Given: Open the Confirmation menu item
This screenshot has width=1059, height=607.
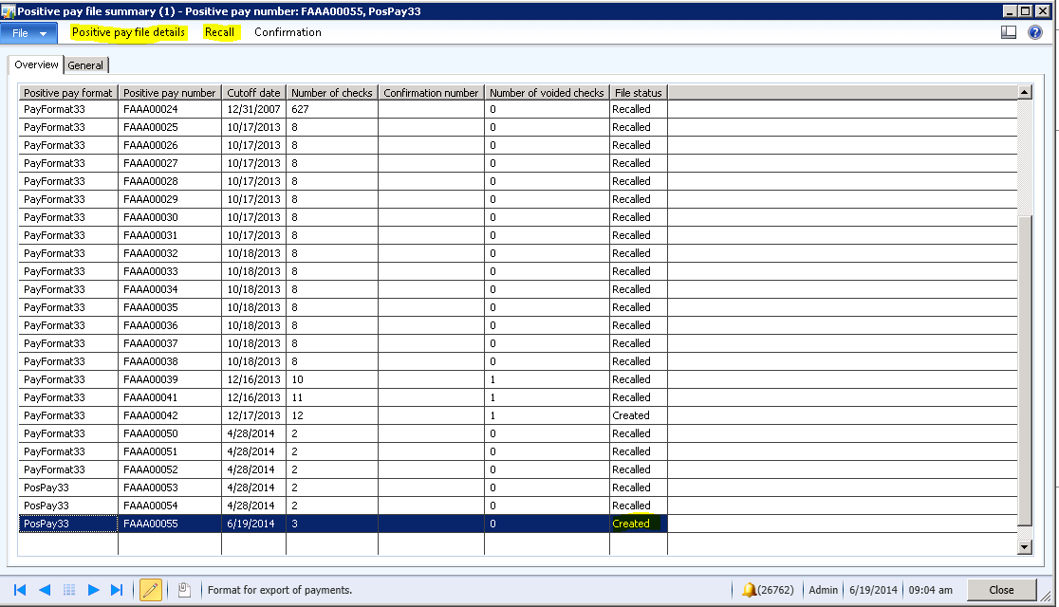Looking at the screenshot, I should point(288,32).
